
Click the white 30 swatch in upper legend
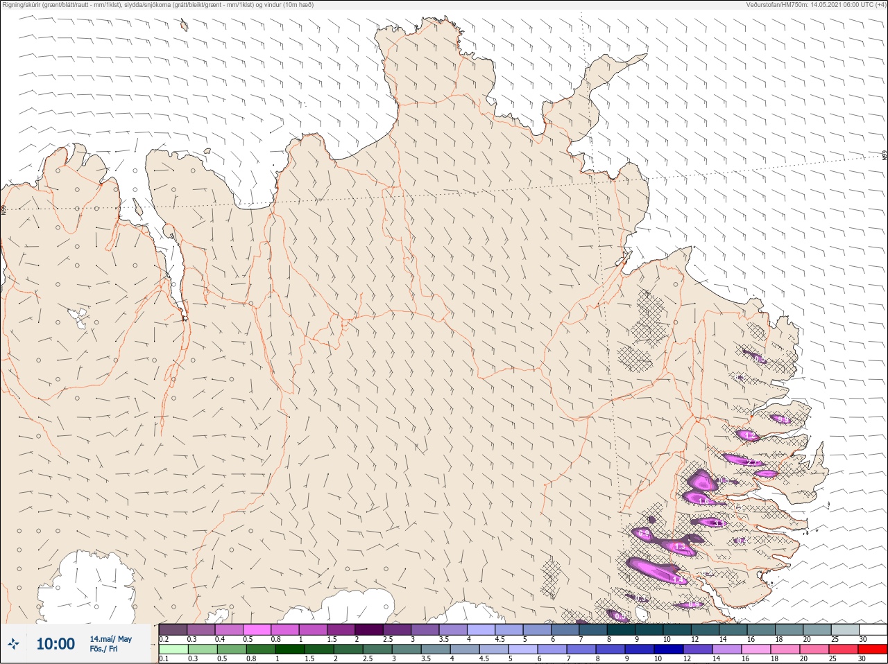(x=873, y=629)
